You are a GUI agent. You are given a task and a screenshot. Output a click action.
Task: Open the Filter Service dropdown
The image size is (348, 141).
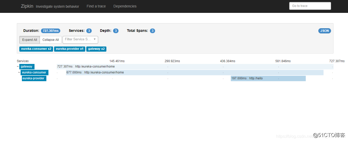(x=80, y=40)
